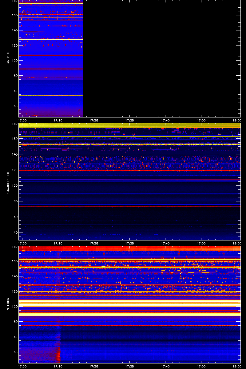Click 18:00 under the San Vito panel

pos(237,121)
